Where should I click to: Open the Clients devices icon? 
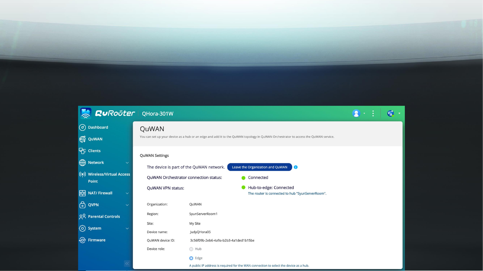pos(82,151)
